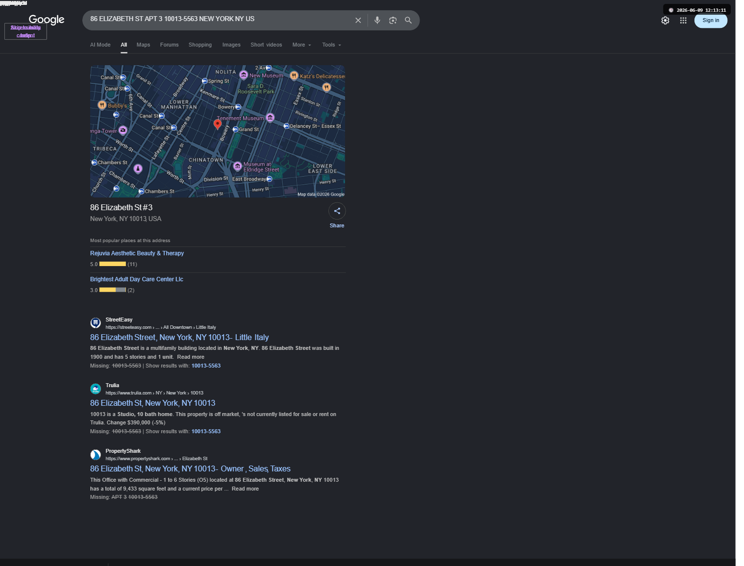744x566 pixels.
Task: Click PropertyShark breadcrumb URL
Action: point(156,459)
